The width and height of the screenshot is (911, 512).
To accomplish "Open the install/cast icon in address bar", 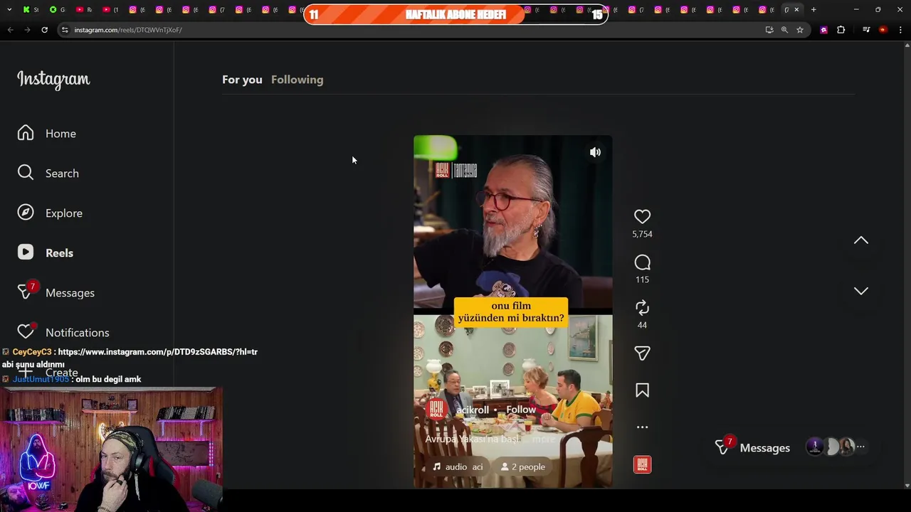I will (769, 30).
